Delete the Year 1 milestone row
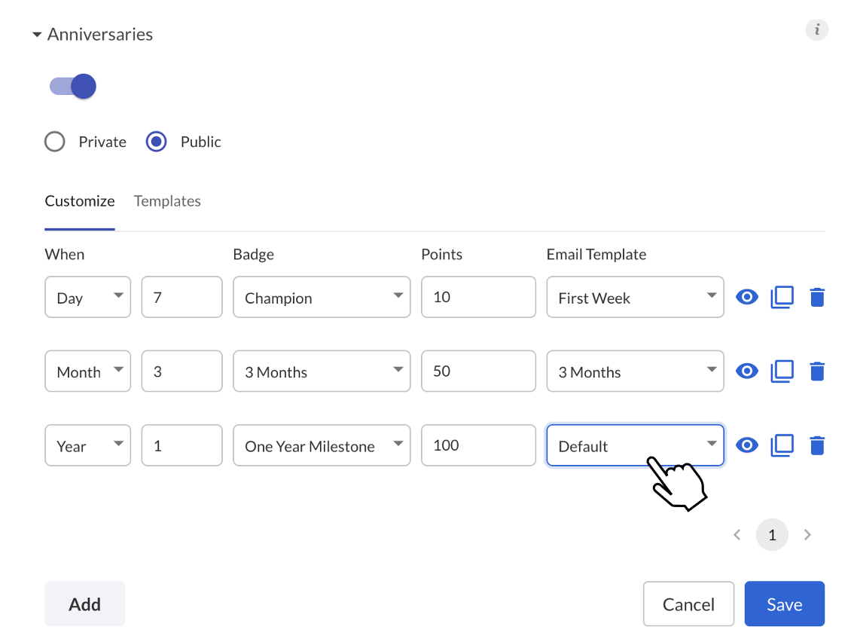 point(817,445)
